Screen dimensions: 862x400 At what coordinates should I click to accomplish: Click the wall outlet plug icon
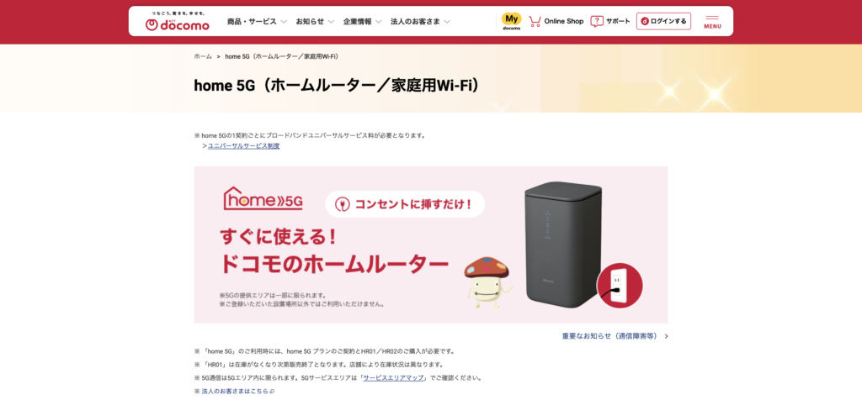click(x=619, y=285)
